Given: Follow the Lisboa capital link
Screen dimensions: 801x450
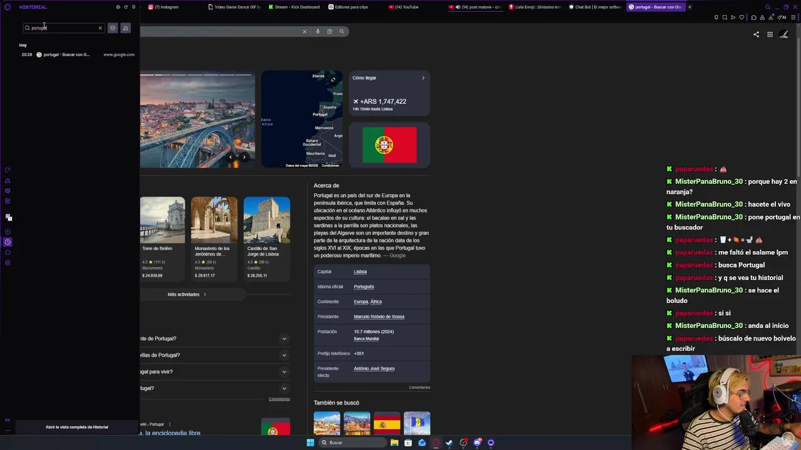Looking at the screenshot, I should pyautogui.click(x=360, y=272).
